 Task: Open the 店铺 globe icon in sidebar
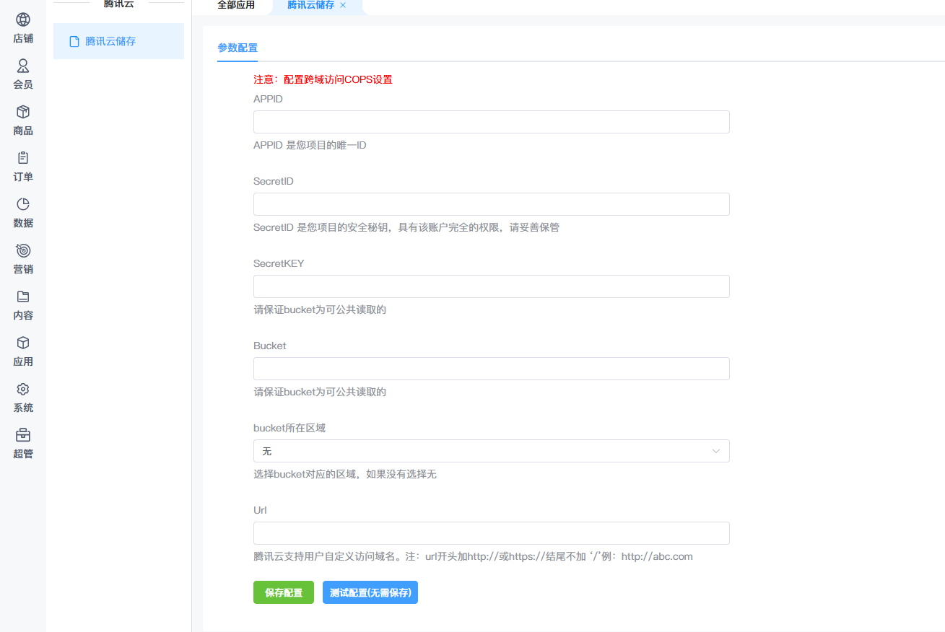(x=23, y=20)
